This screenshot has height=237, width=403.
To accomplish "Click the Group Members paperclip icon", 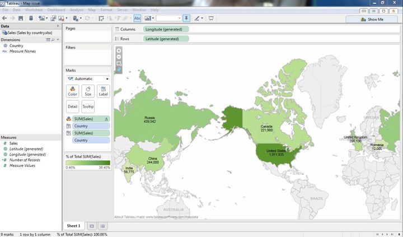I will pos(125,18).
